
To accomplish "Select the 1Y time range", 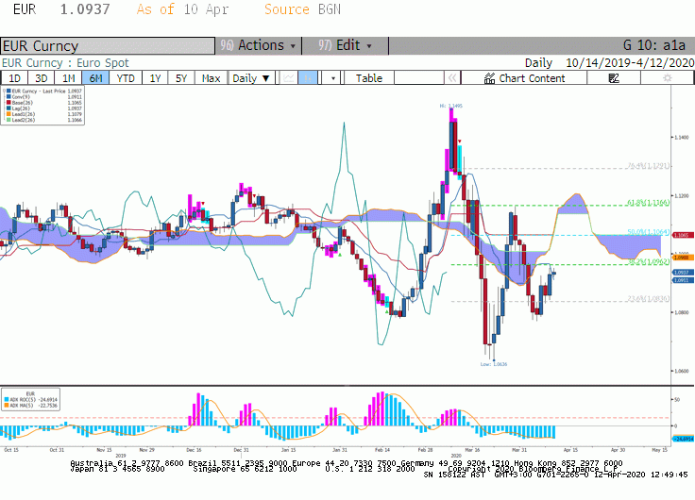I will (x=155, y=78).
